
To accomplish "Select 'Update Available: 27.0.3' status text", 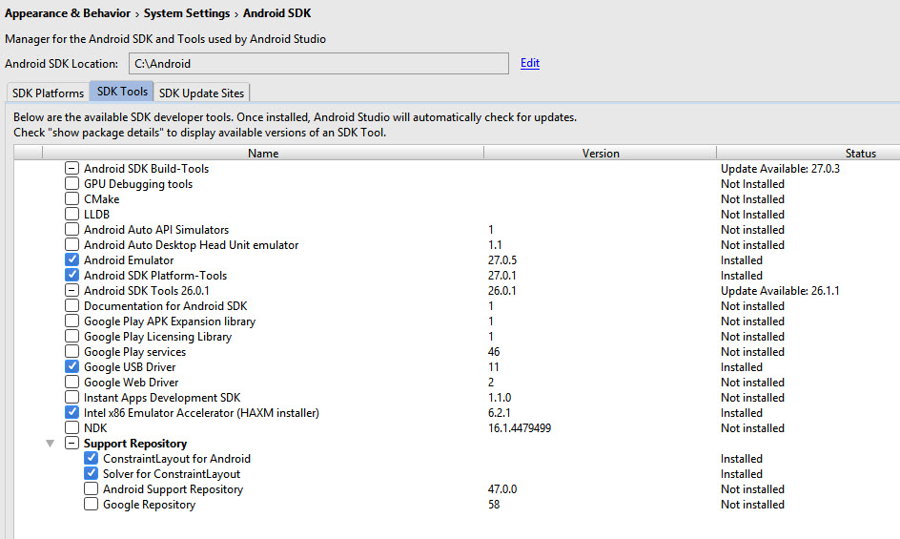I will pos(780,168).
